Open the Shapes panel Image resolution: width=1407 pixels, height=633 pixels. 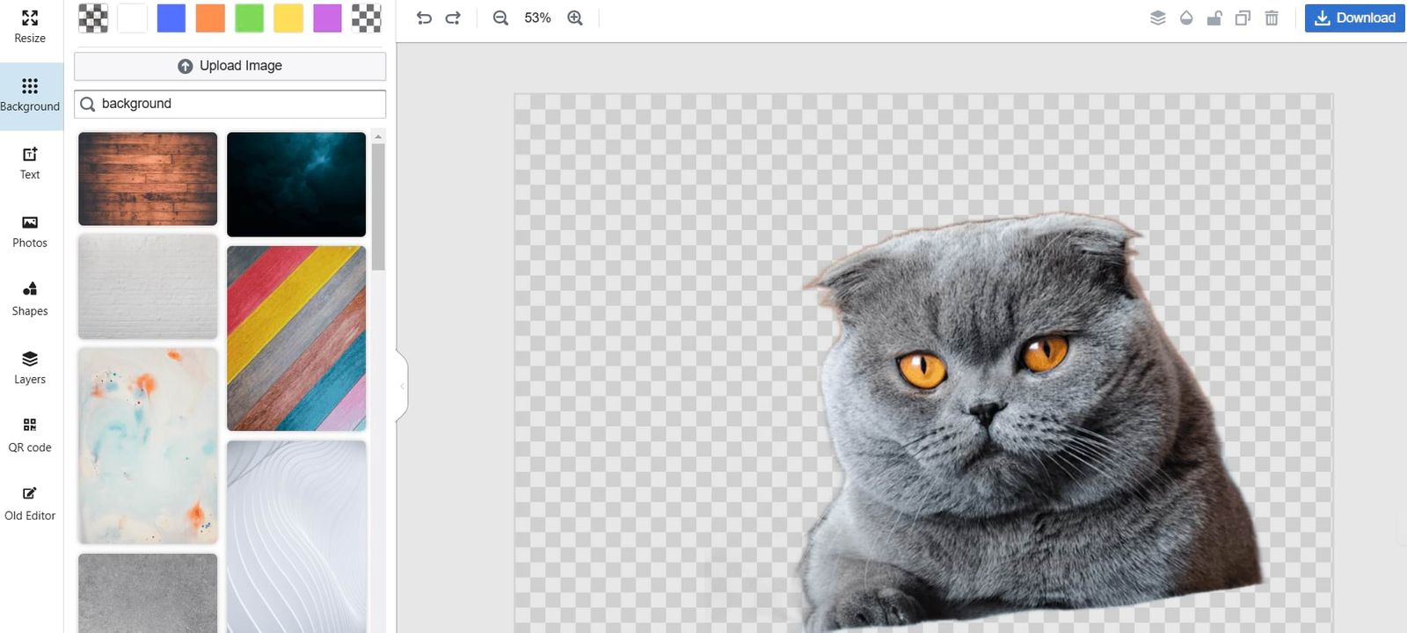coord(30,299)
